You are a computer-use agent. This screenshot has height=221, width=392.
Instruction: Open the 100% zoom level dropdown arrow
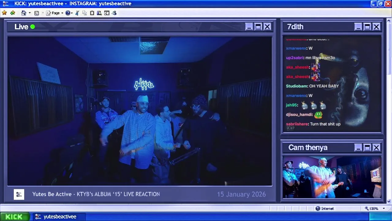(x=384, y=209)
